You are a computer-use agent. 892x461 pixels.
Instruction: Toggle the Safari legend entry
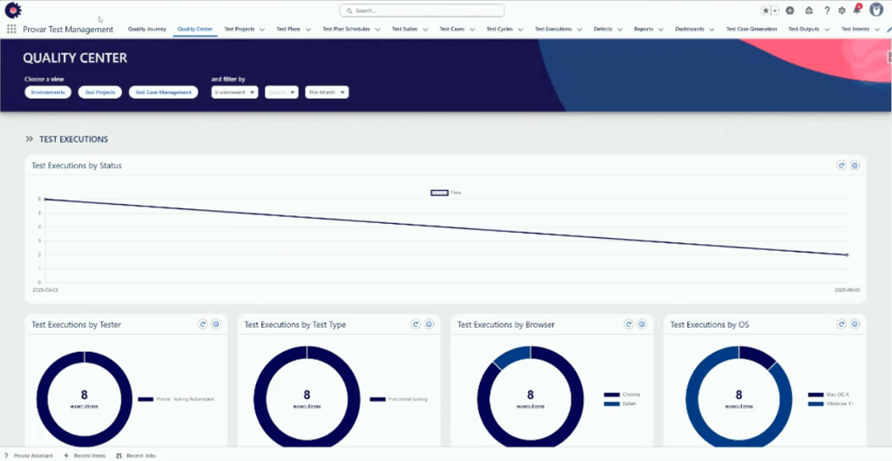coord(620,403)
